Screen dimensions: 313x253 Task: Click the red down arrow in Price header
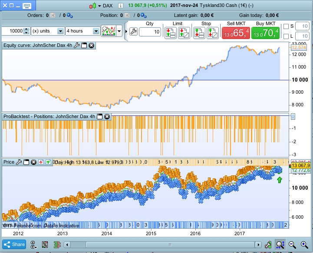pos(41,162)
